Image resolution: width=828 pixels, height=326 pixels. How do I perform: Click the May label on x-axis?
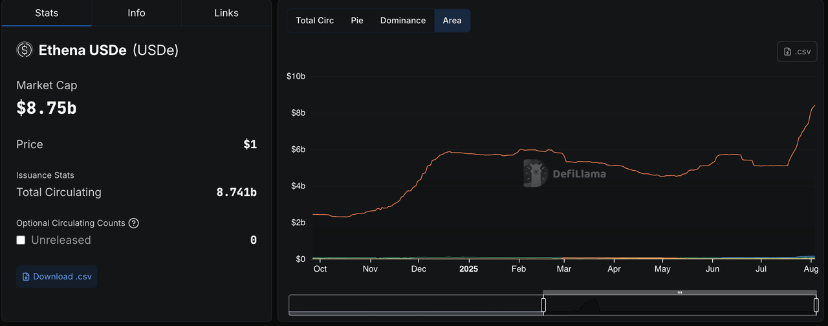pyautogui.click(x=662, y=268)
